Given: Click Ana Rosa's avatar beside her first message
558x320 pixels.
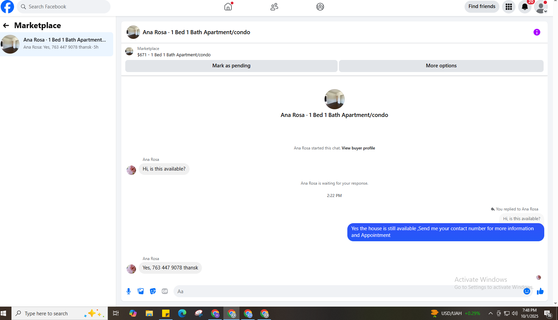Looking at the screenshot, I should [x=131, y=170].
